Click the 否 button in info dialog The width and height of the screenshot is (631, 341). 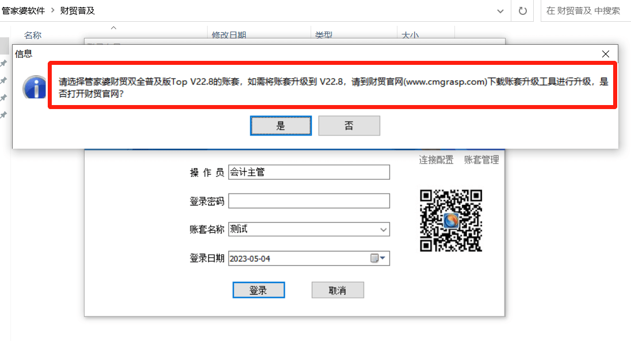pos(349,126)
